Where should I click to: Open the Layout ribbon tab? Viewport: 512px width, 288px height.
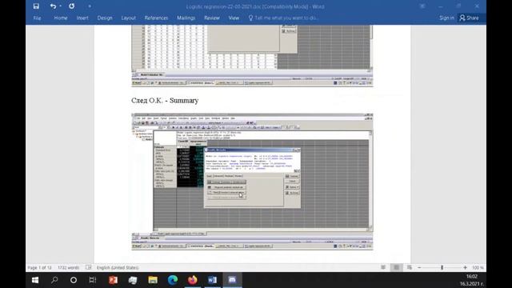point(128,18)
